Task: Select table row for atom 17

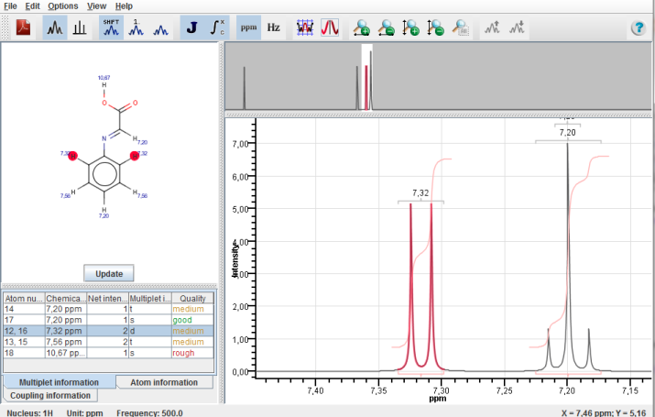Action: 109,320
